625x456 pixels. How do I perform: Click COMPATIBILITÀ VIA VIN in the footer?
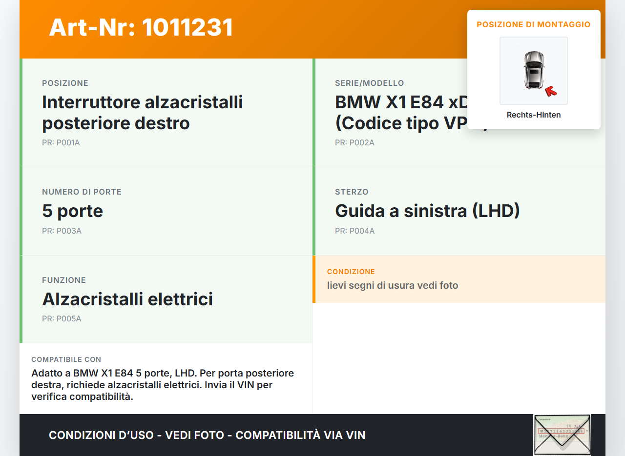coord(301,435)
